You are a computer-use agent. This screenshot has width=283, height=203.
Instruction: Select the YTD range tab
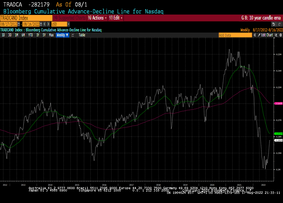click(x=30, y=35)
